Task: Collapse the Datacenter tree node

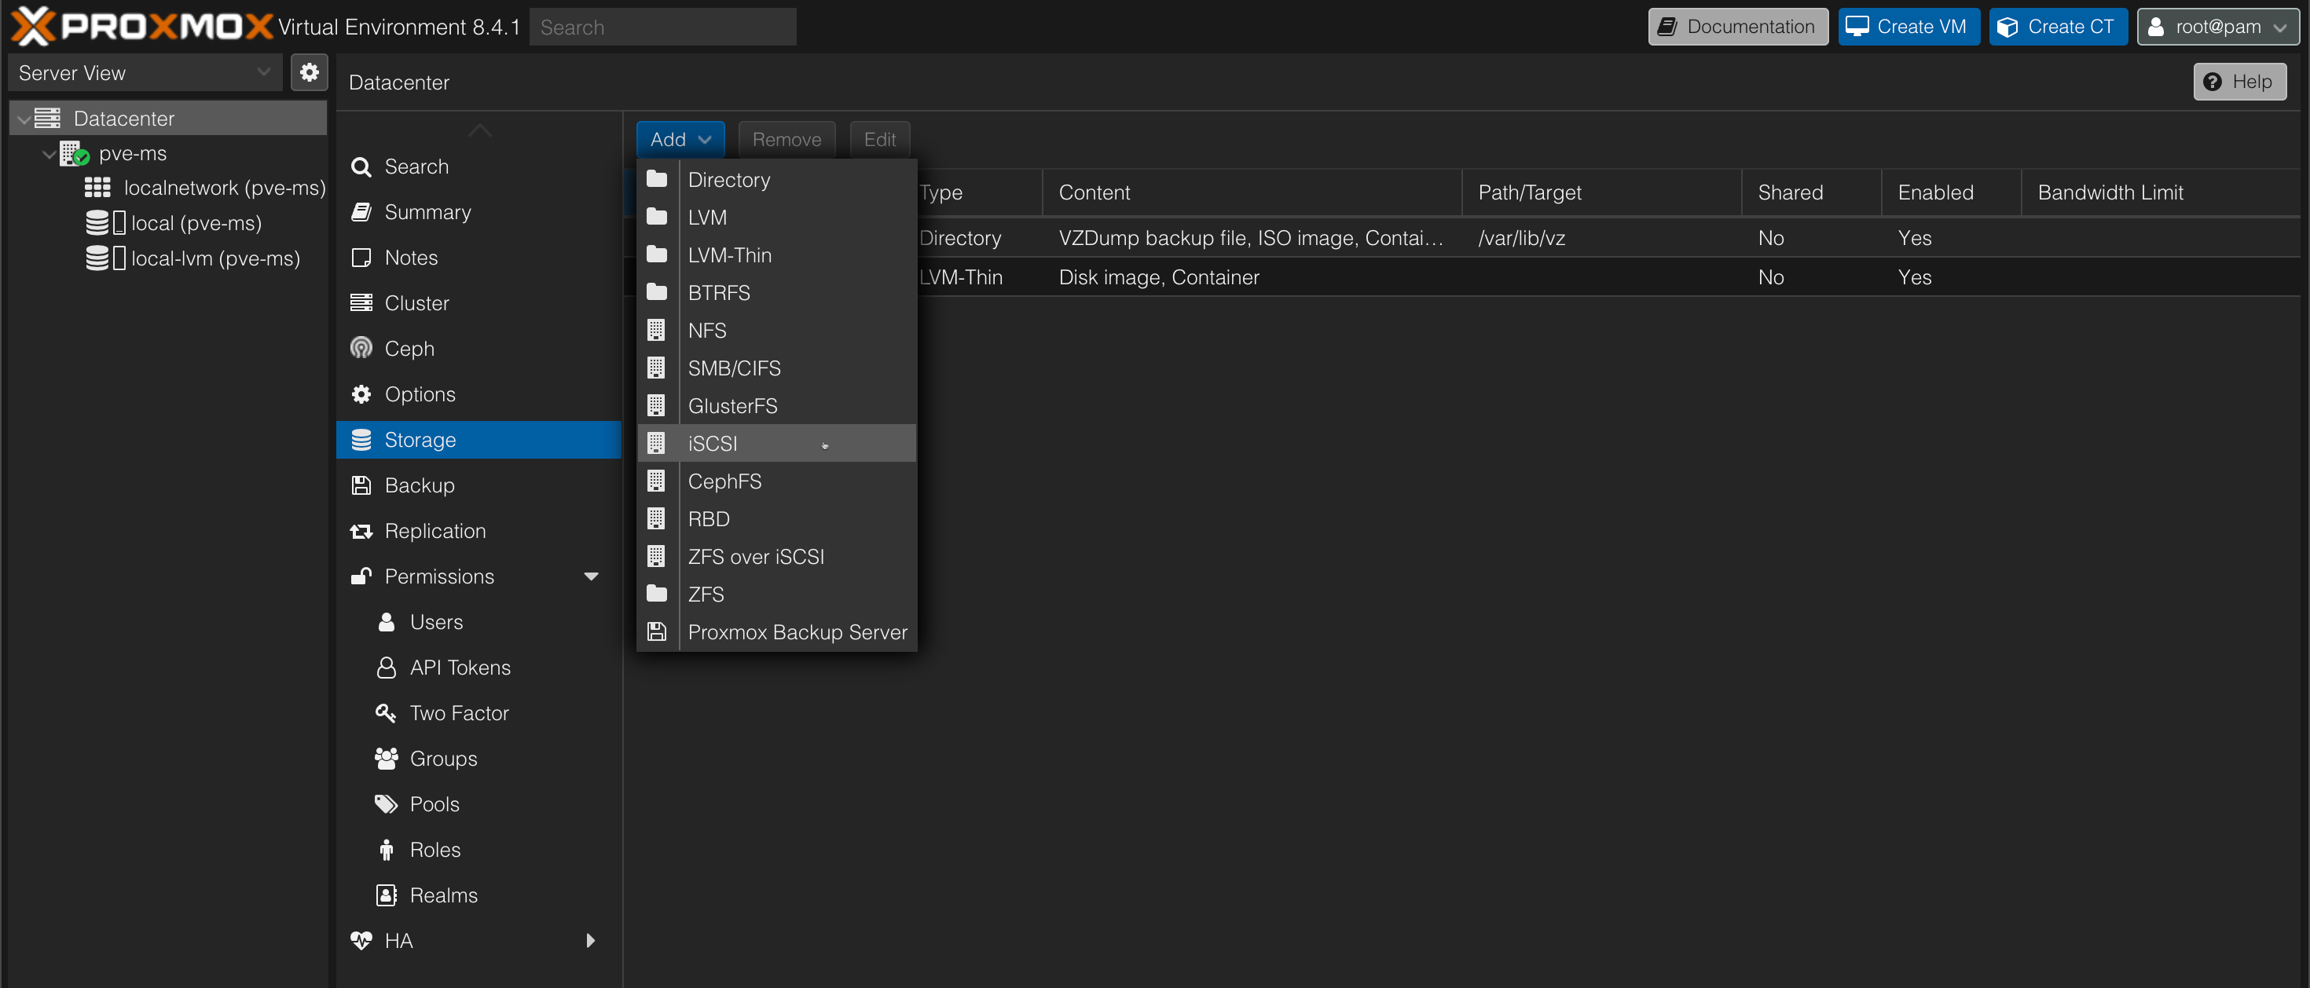Action: coord(24,119)
